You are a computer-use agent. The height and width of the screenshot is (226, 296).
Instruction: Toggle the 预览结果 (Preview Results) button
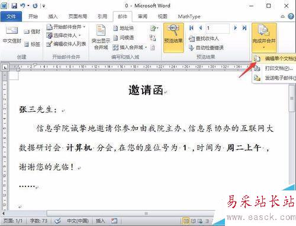coord(173,37)
